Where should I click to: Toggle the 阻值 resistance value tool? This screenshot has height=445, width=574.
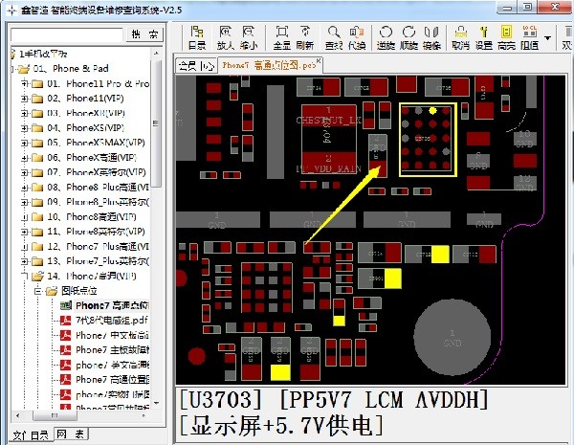coord(529,37)
